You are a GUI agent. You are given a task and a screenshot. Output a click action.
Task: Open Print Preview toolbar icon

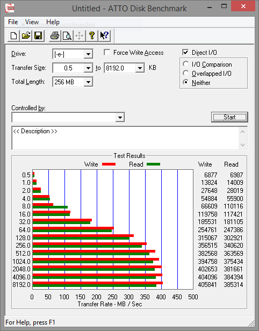[67, 35]
